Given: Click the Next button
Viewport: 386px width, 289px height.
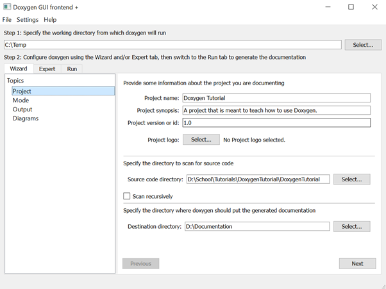Looking at the screenshot, I should pyautogui.click(x=357, y=263).
